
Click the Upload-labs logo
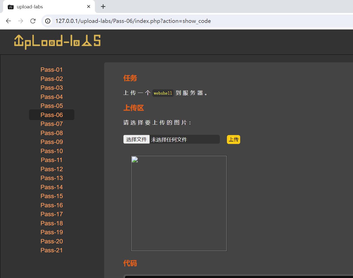point(57,42)
